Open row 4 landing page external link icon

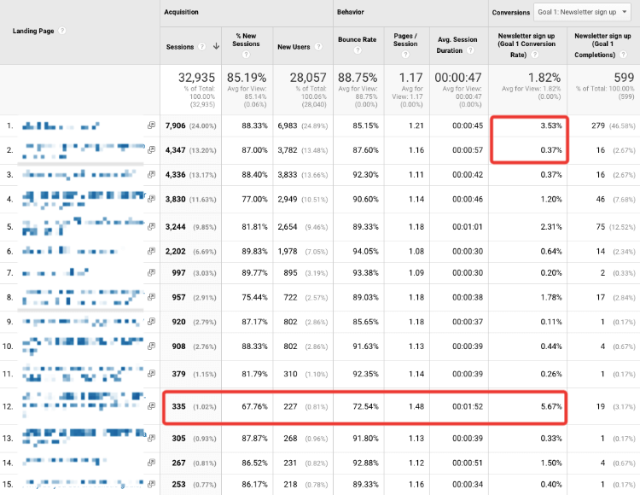pos(151,199)
